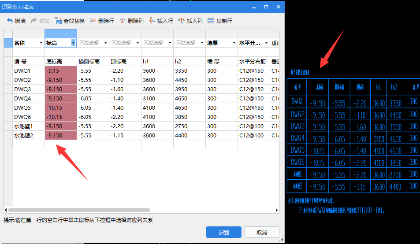The image size is (420, 244).
Task: Click the 3850 h2 cell of DWQ6
Action: point(190,117)
